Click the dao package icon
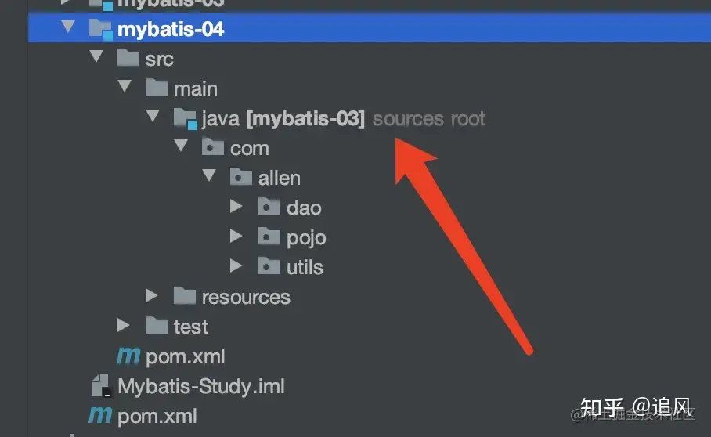 coord(269,207)
